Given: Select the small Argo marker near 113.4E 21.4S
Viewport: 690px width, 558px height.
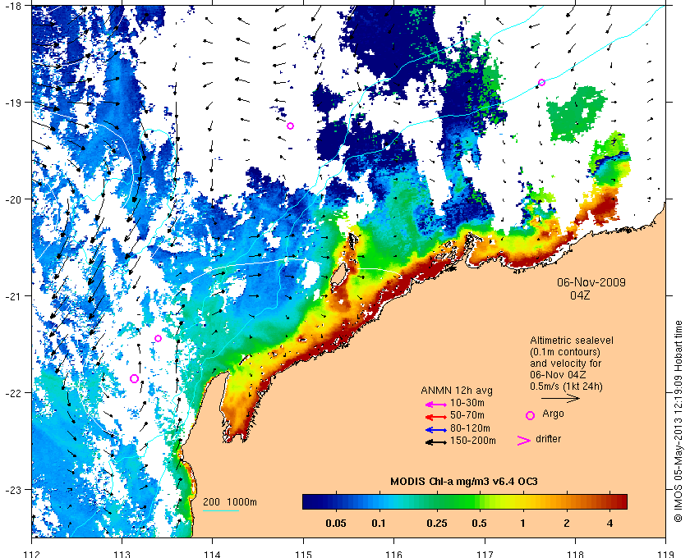Looking at the screenshot, I should click(159, 338).
